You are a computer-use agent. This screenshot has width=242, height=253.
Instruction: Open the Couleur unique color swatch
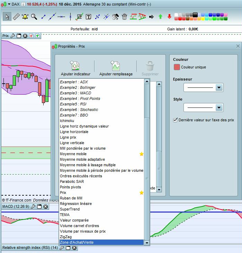tap(177, 67)
